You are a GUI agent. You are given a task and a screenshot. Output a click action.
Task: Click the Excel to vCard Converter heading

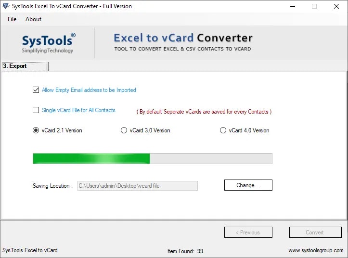(x=183, y=38)
